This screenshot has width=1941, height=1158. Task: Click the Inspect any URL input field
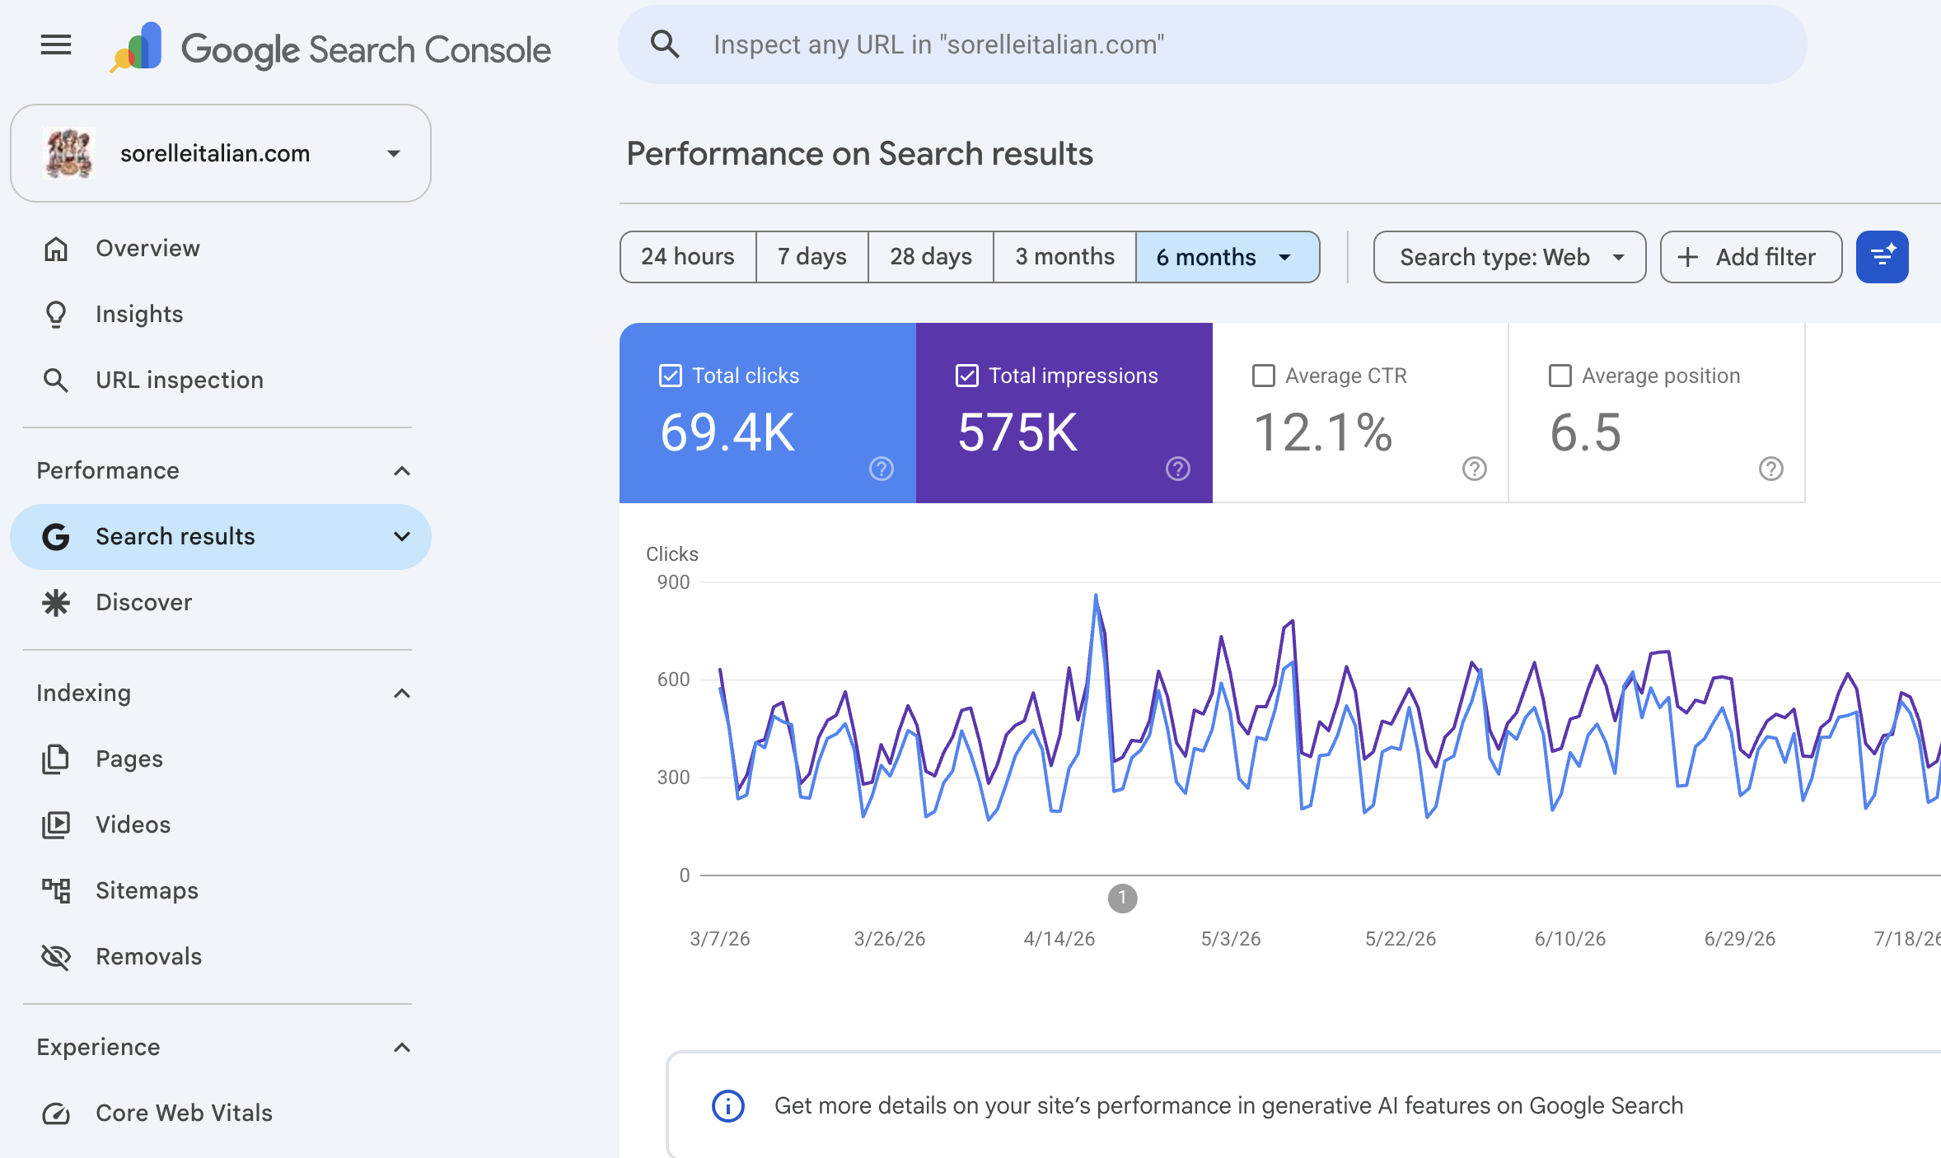click(1212, 44)
